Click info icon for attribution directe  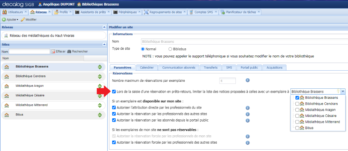click(248, 108)
